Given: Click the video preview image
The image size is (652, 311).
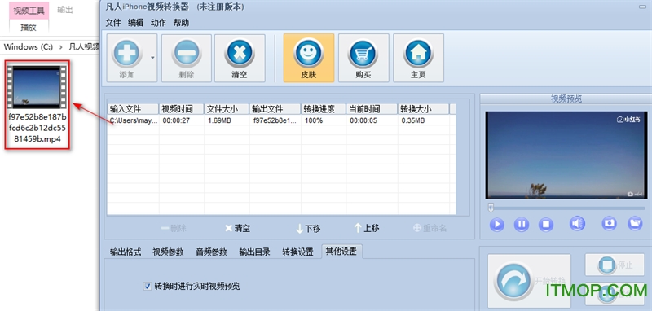Looking at the screenshot, I should [566, 155].
